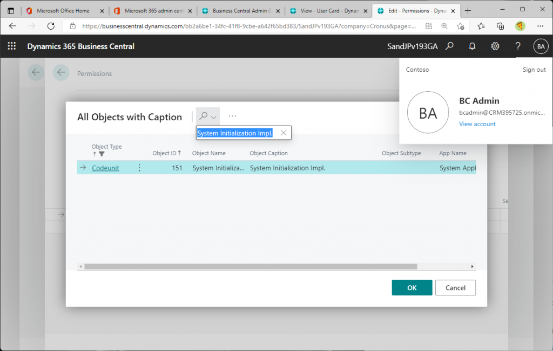
Task: Select the Object Caption cell System Initialization Impl.
Action: [288, 168]
